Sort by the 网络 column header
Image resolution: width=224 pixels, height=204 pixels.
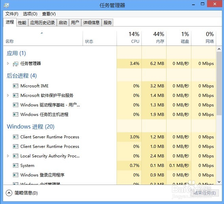(x=204, y=38)
